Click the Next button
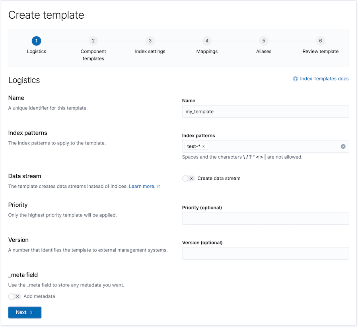This screenshot has height=327, width=358. point(25,312)
